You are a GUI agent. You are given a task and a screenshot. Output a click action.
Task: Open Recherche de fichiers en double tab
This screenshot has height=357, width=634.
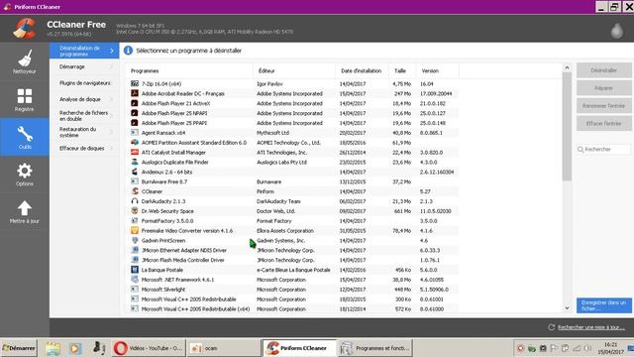[84, 116]
